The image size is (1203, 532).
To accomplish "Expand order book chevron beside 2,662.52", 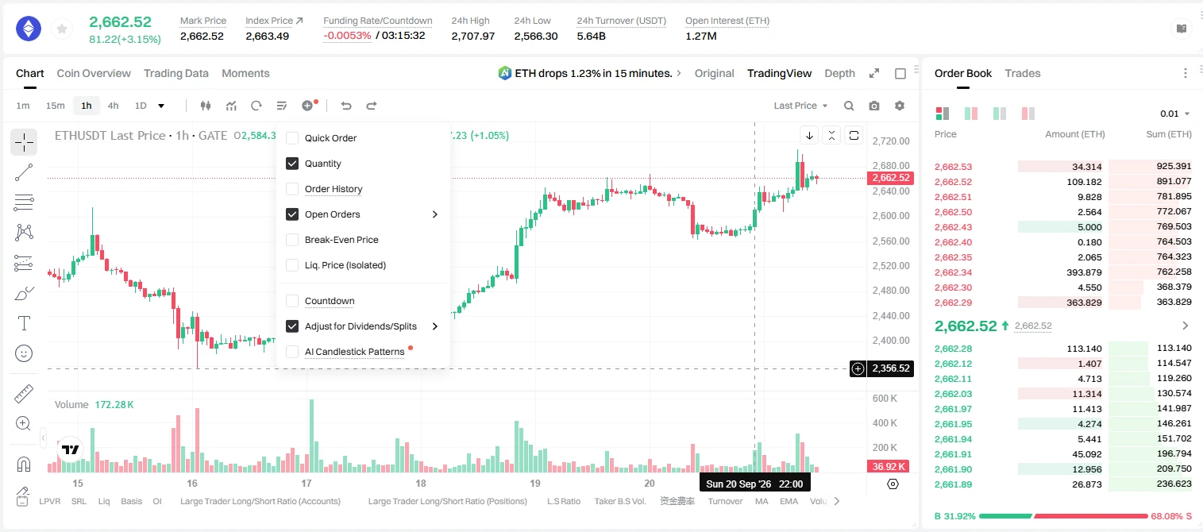I will (1186, 326).
